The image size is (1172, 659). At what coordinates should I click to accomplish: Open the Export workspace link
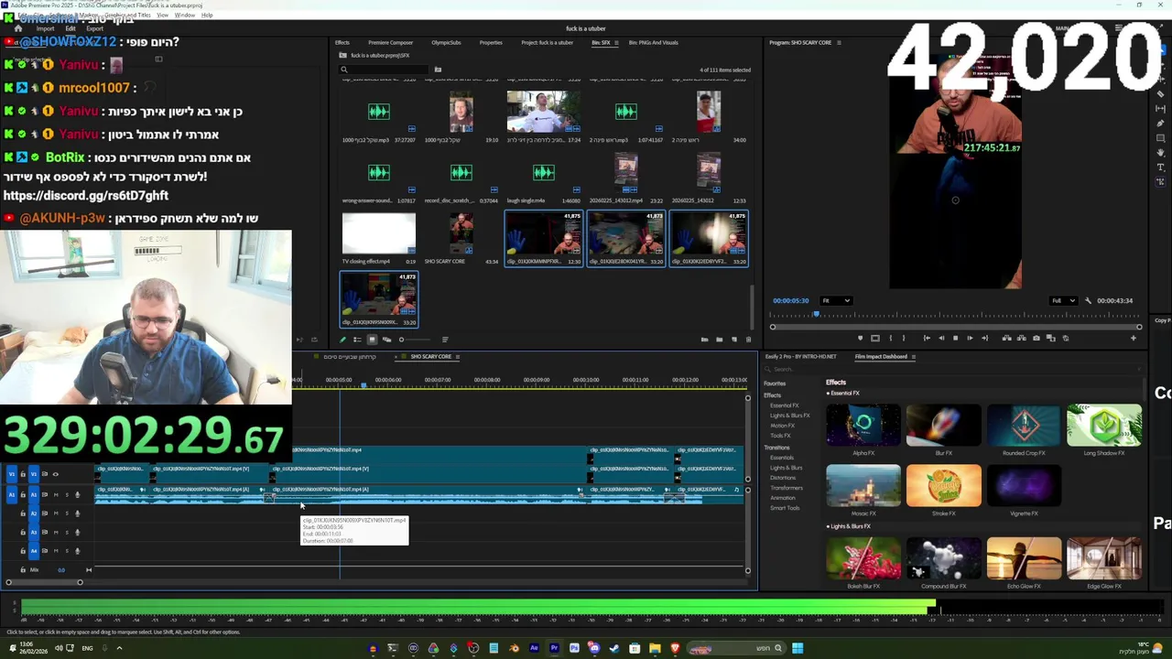(94, 28)
